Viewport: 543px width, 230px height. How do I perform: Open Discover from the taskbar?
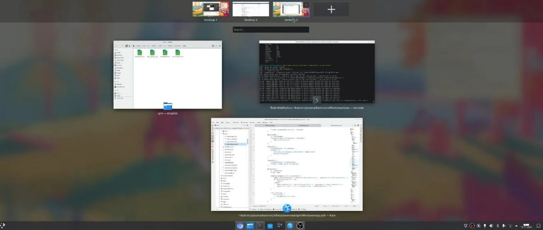pos(270,225)
